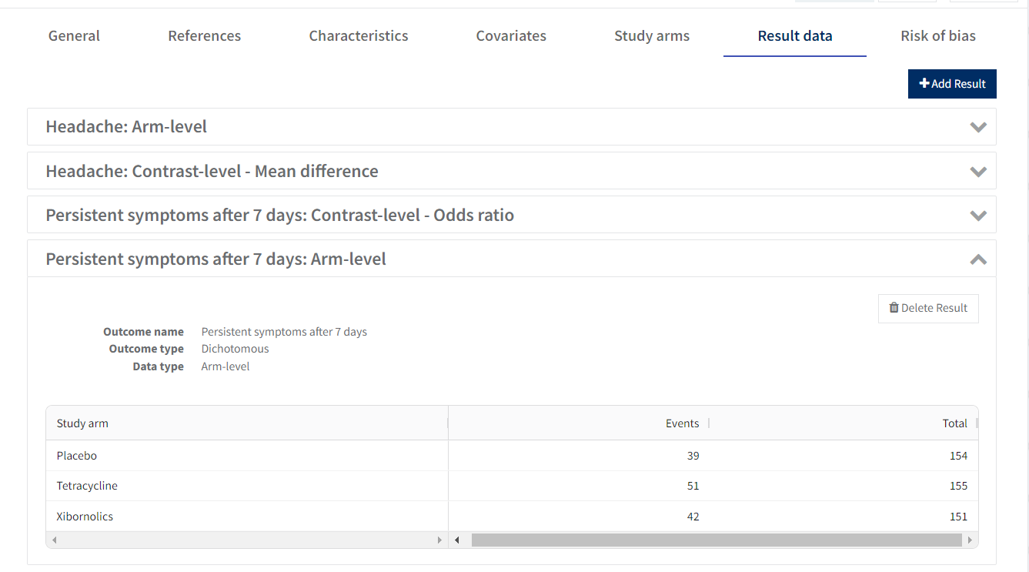
Task: Go to the Characteristics tab
Action: [x=359, y=35]
